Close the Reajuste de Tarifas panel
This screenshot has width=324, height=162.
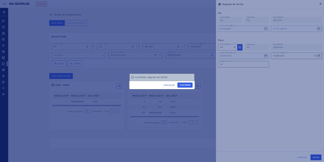(320, 4)
